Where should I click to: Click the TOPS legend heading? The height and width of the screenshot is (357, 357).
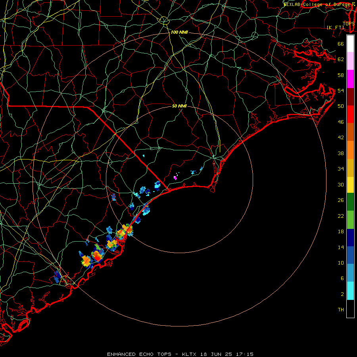pos(349,23)
